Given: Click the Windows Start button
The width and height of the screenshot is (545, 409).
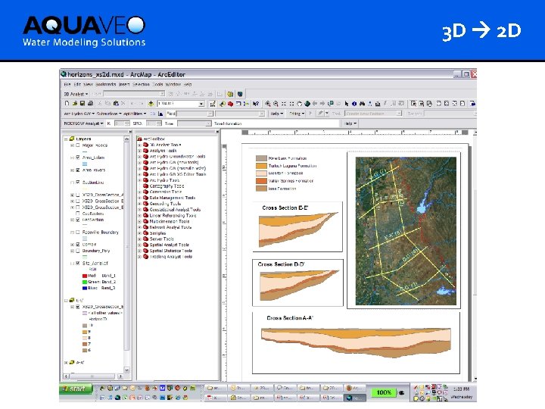Looking at the screenshot, I should tap(76, 389).
